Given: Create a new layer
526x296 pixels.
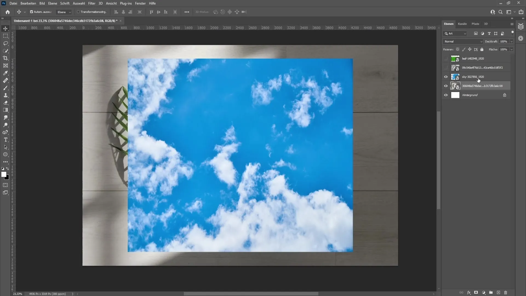Looking at the screenshot, I should [x=498, y=292].
